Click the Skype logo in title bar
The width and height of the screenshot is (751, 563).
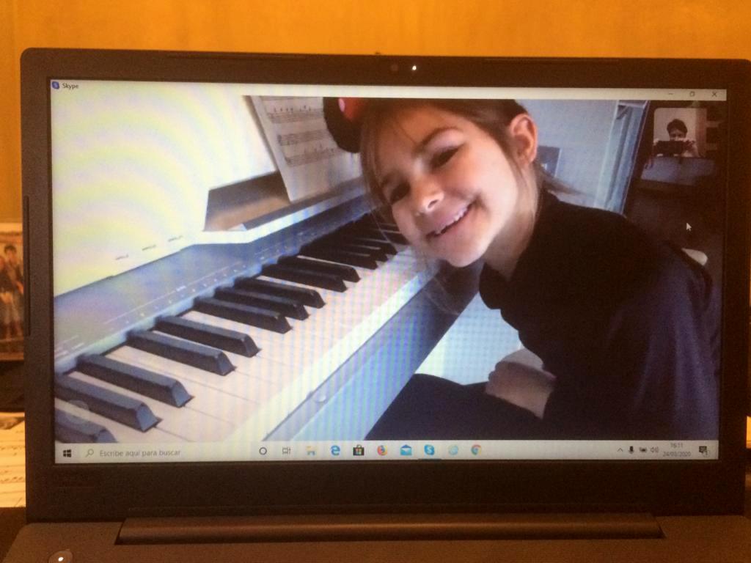tap(56, 85)
